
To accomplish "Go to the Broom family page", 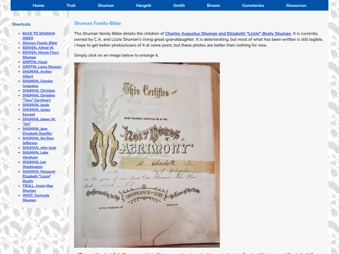I will pyautogui.click(x=213, y=6).
